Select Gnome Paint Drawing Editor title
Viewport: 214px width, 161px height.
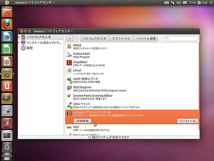coord(93,96)
